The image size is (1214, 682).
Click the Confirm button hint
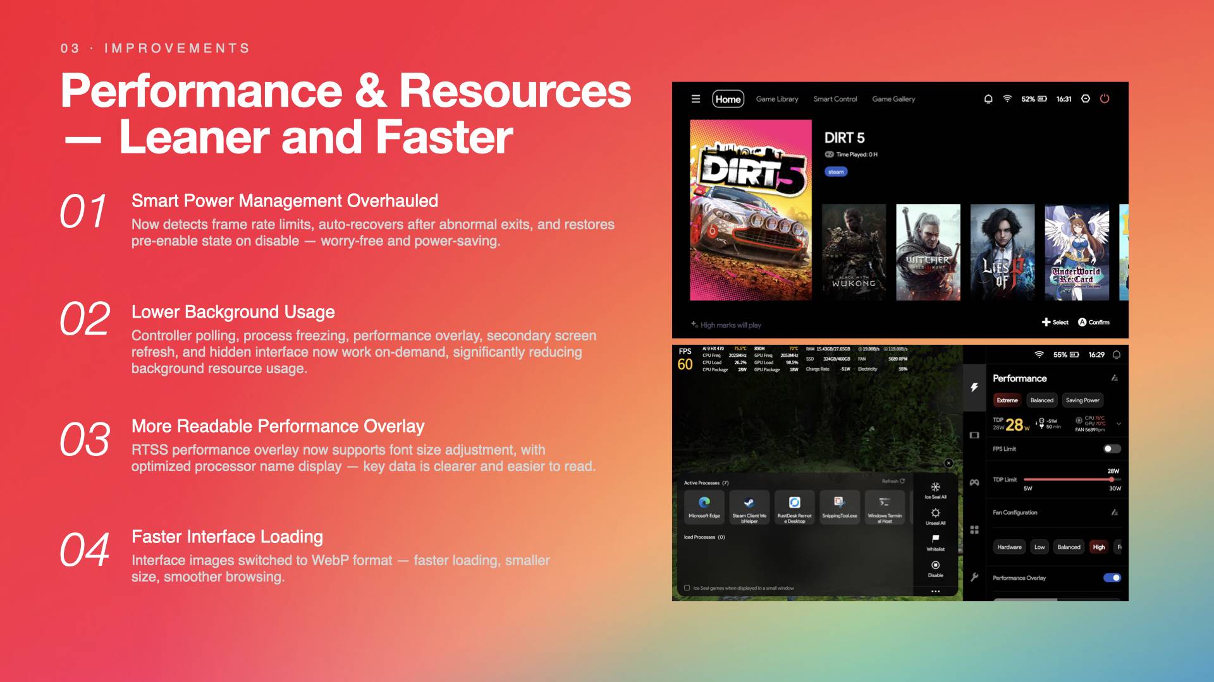tap(1094, 322)
